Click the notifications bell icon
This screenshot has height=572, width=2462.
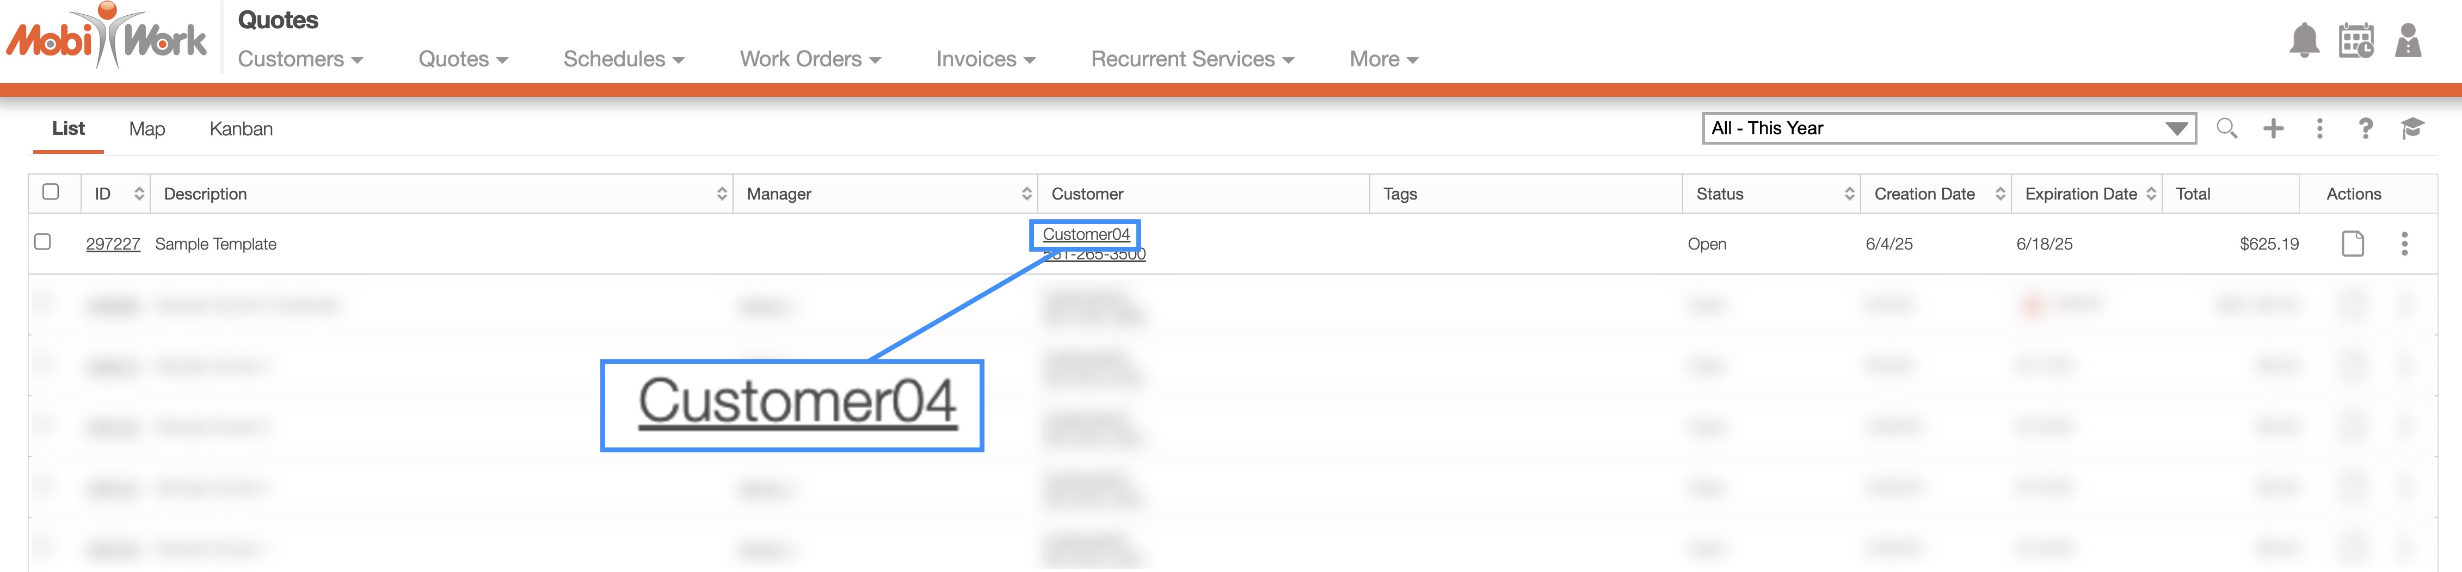click(2303, 41)
